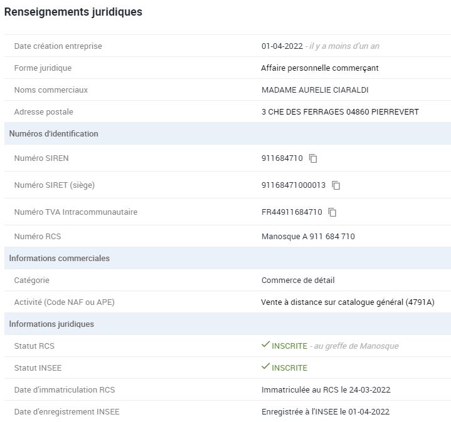Click the Informations juridiques section header

point(51,324)
